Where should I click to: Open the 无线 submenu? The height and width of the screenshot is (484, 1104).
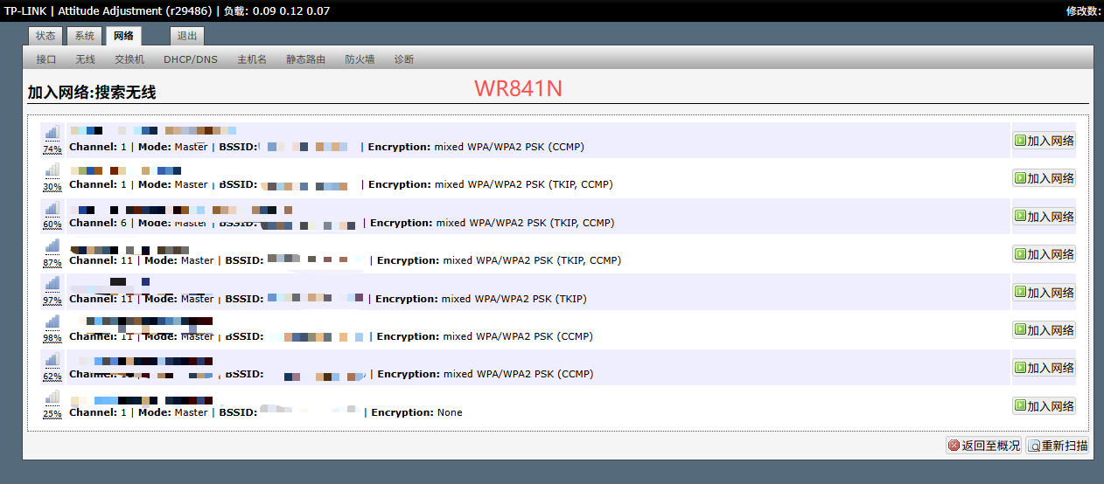[x=85, y=59]
